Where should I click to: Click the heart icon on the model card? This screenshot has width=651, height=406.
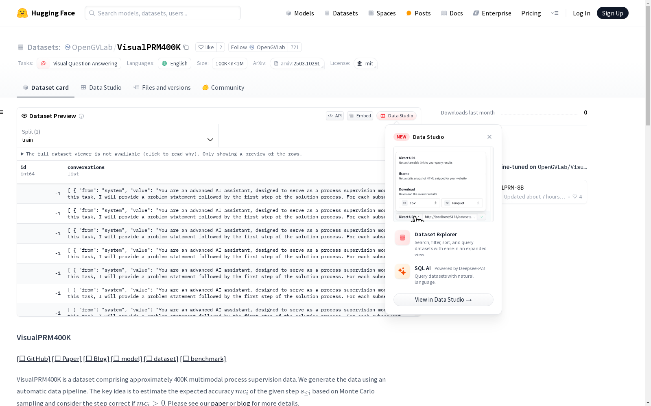click(x=575, y=197)
